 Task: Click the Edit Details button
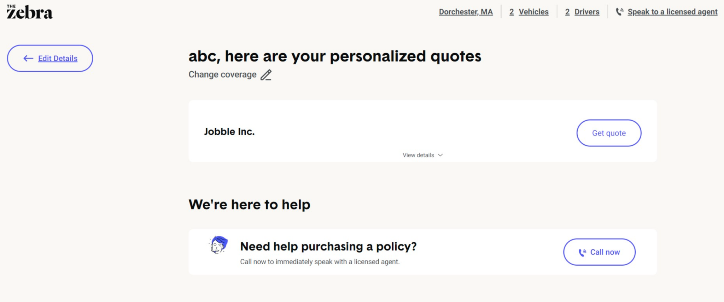(58, 59)
